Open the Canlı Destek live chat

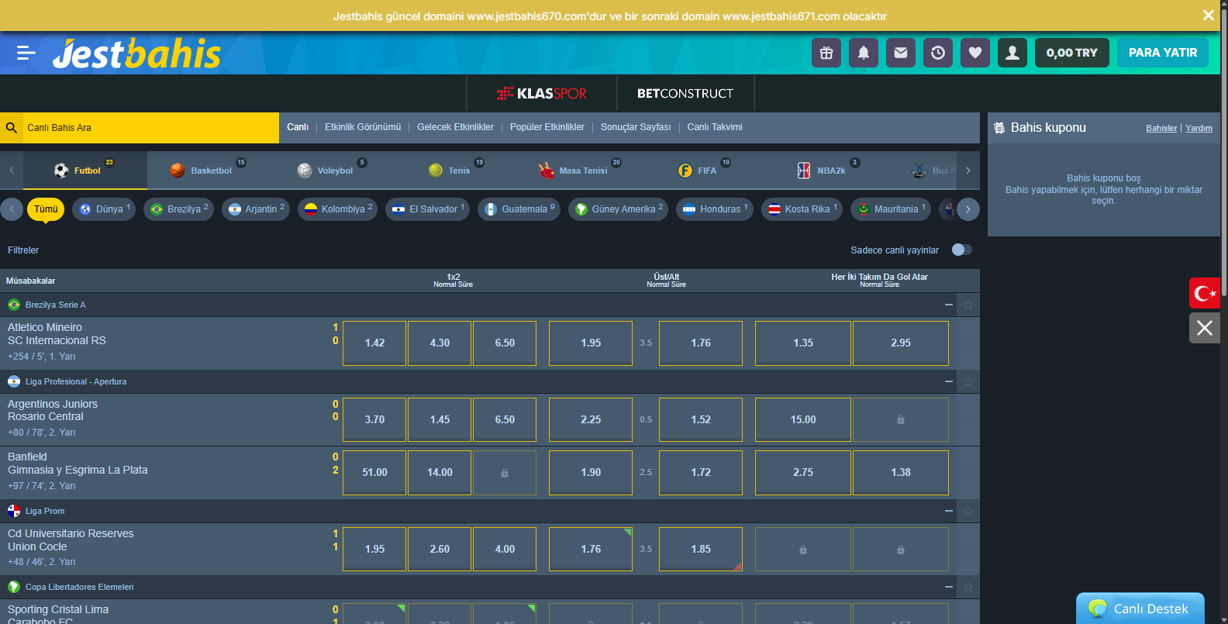coord(1140,608)
